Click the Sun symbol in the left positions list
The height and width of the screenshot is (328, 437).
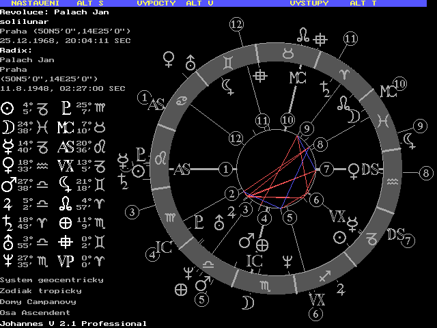click(x=8, y=108)
